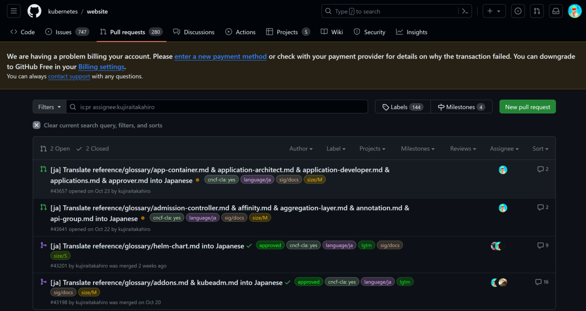Open the Labels 144 button
This screenshot has height=311, width=586.
point(403,107)
